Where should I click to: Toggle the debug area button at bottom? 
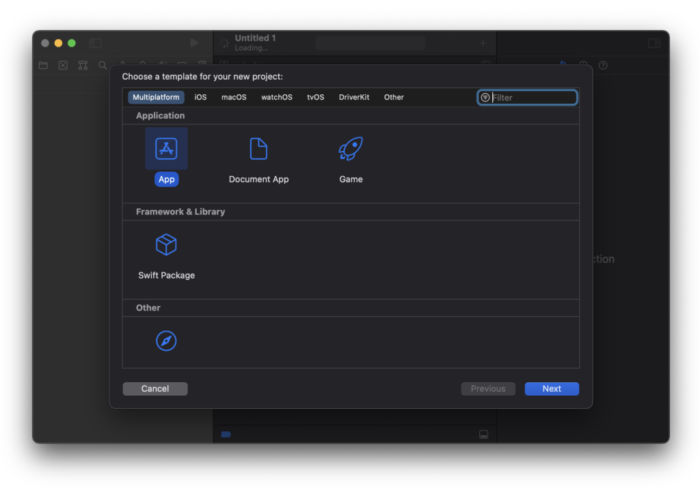[x=483, y=434]
